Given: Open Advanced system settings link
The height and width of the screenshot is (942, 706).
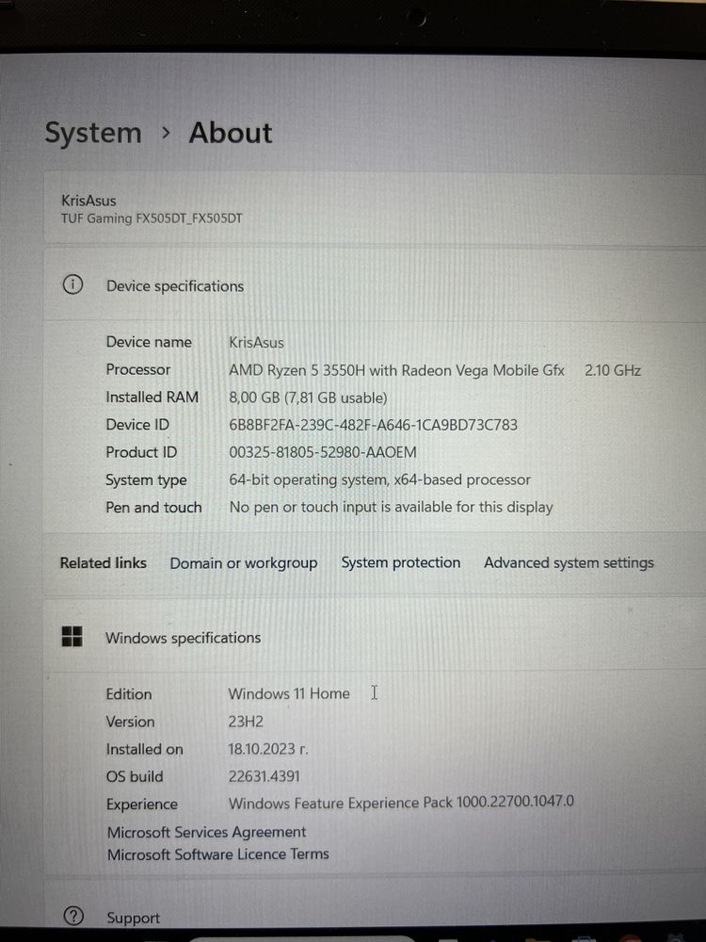Looking at the screenshot, I should [569, 562].
